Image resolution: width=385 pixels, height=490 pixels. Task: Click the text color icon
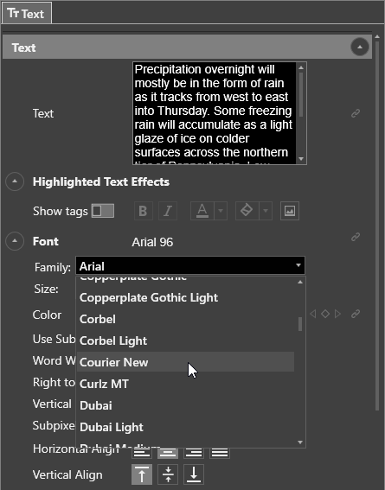click(x=202, y=211)
